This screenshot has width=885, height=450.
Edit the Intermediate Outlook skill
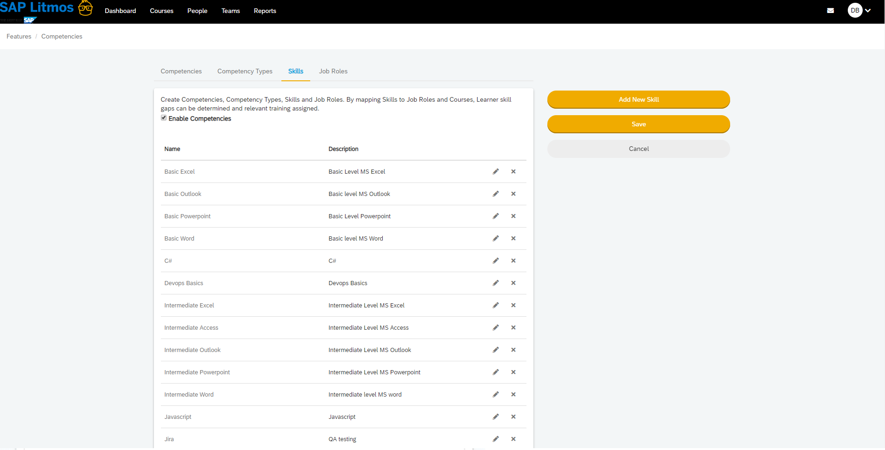tap(496, 350)
